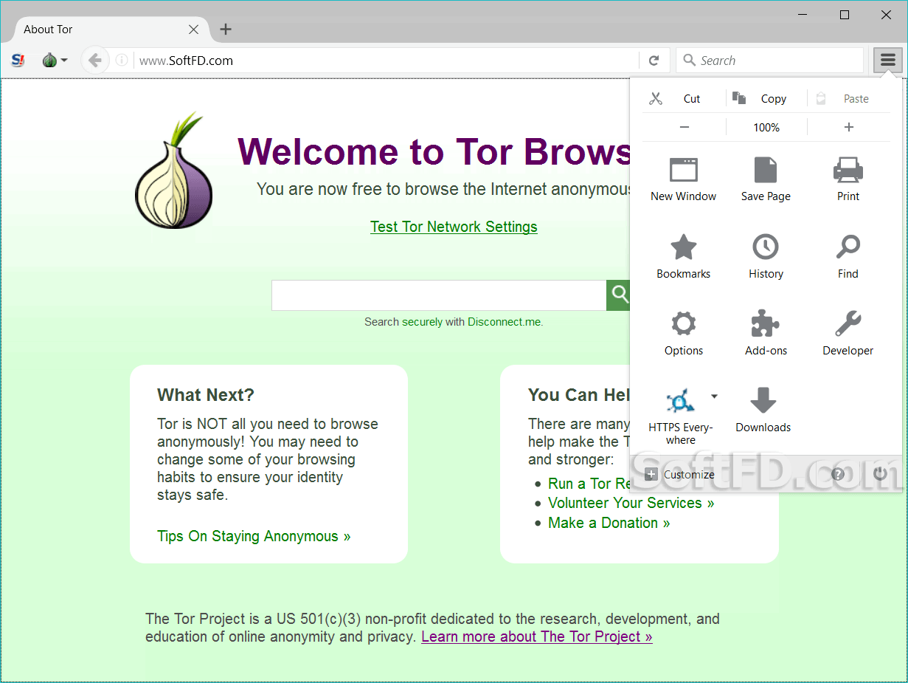The width and height of the screenshot is (908, 683).
Task: Open Test Tor Network Settings link
Action: coord(454,227)
